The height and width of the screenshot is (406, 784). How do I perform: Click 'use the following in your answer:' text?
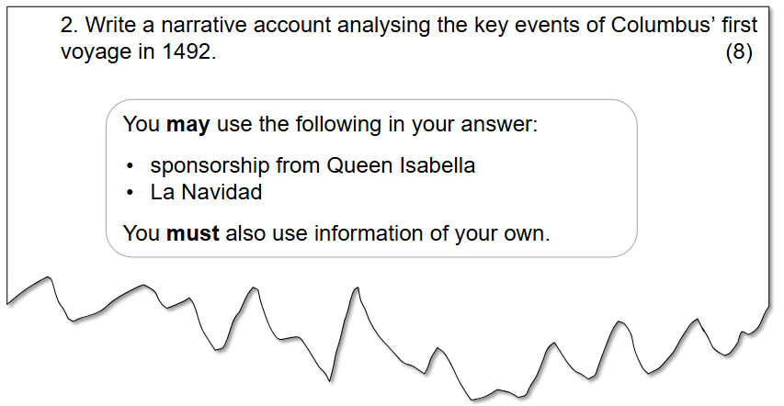(377, 125)
